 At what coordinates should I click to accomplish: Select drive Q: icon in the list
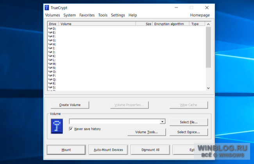[50, 79]
